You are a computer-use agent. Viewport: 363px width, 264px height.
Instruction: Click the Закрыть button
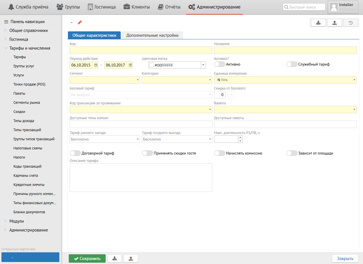point(345,259)
